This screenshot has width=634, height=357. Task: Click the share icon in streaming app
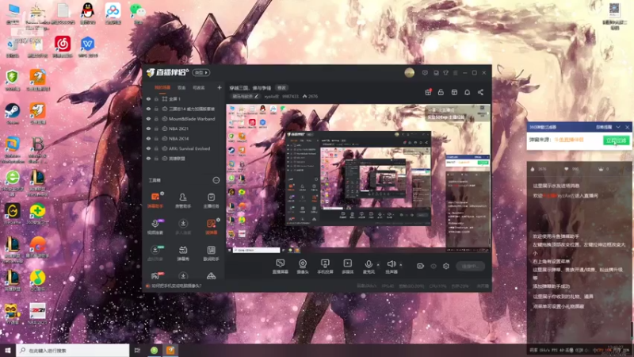[480, 92]
